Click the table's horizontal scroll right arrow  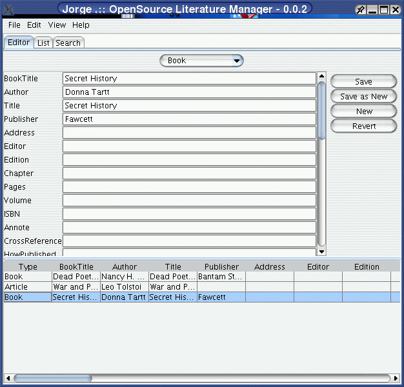pyautogui.click(x=395, y=378)
